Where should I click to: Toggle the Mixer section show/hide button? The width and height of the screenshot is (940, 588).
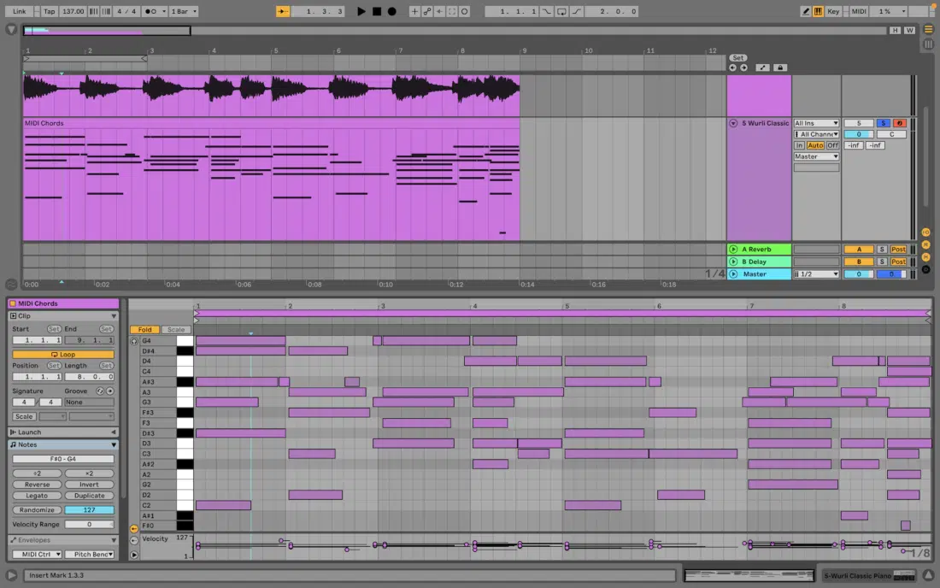click(925, 257)
